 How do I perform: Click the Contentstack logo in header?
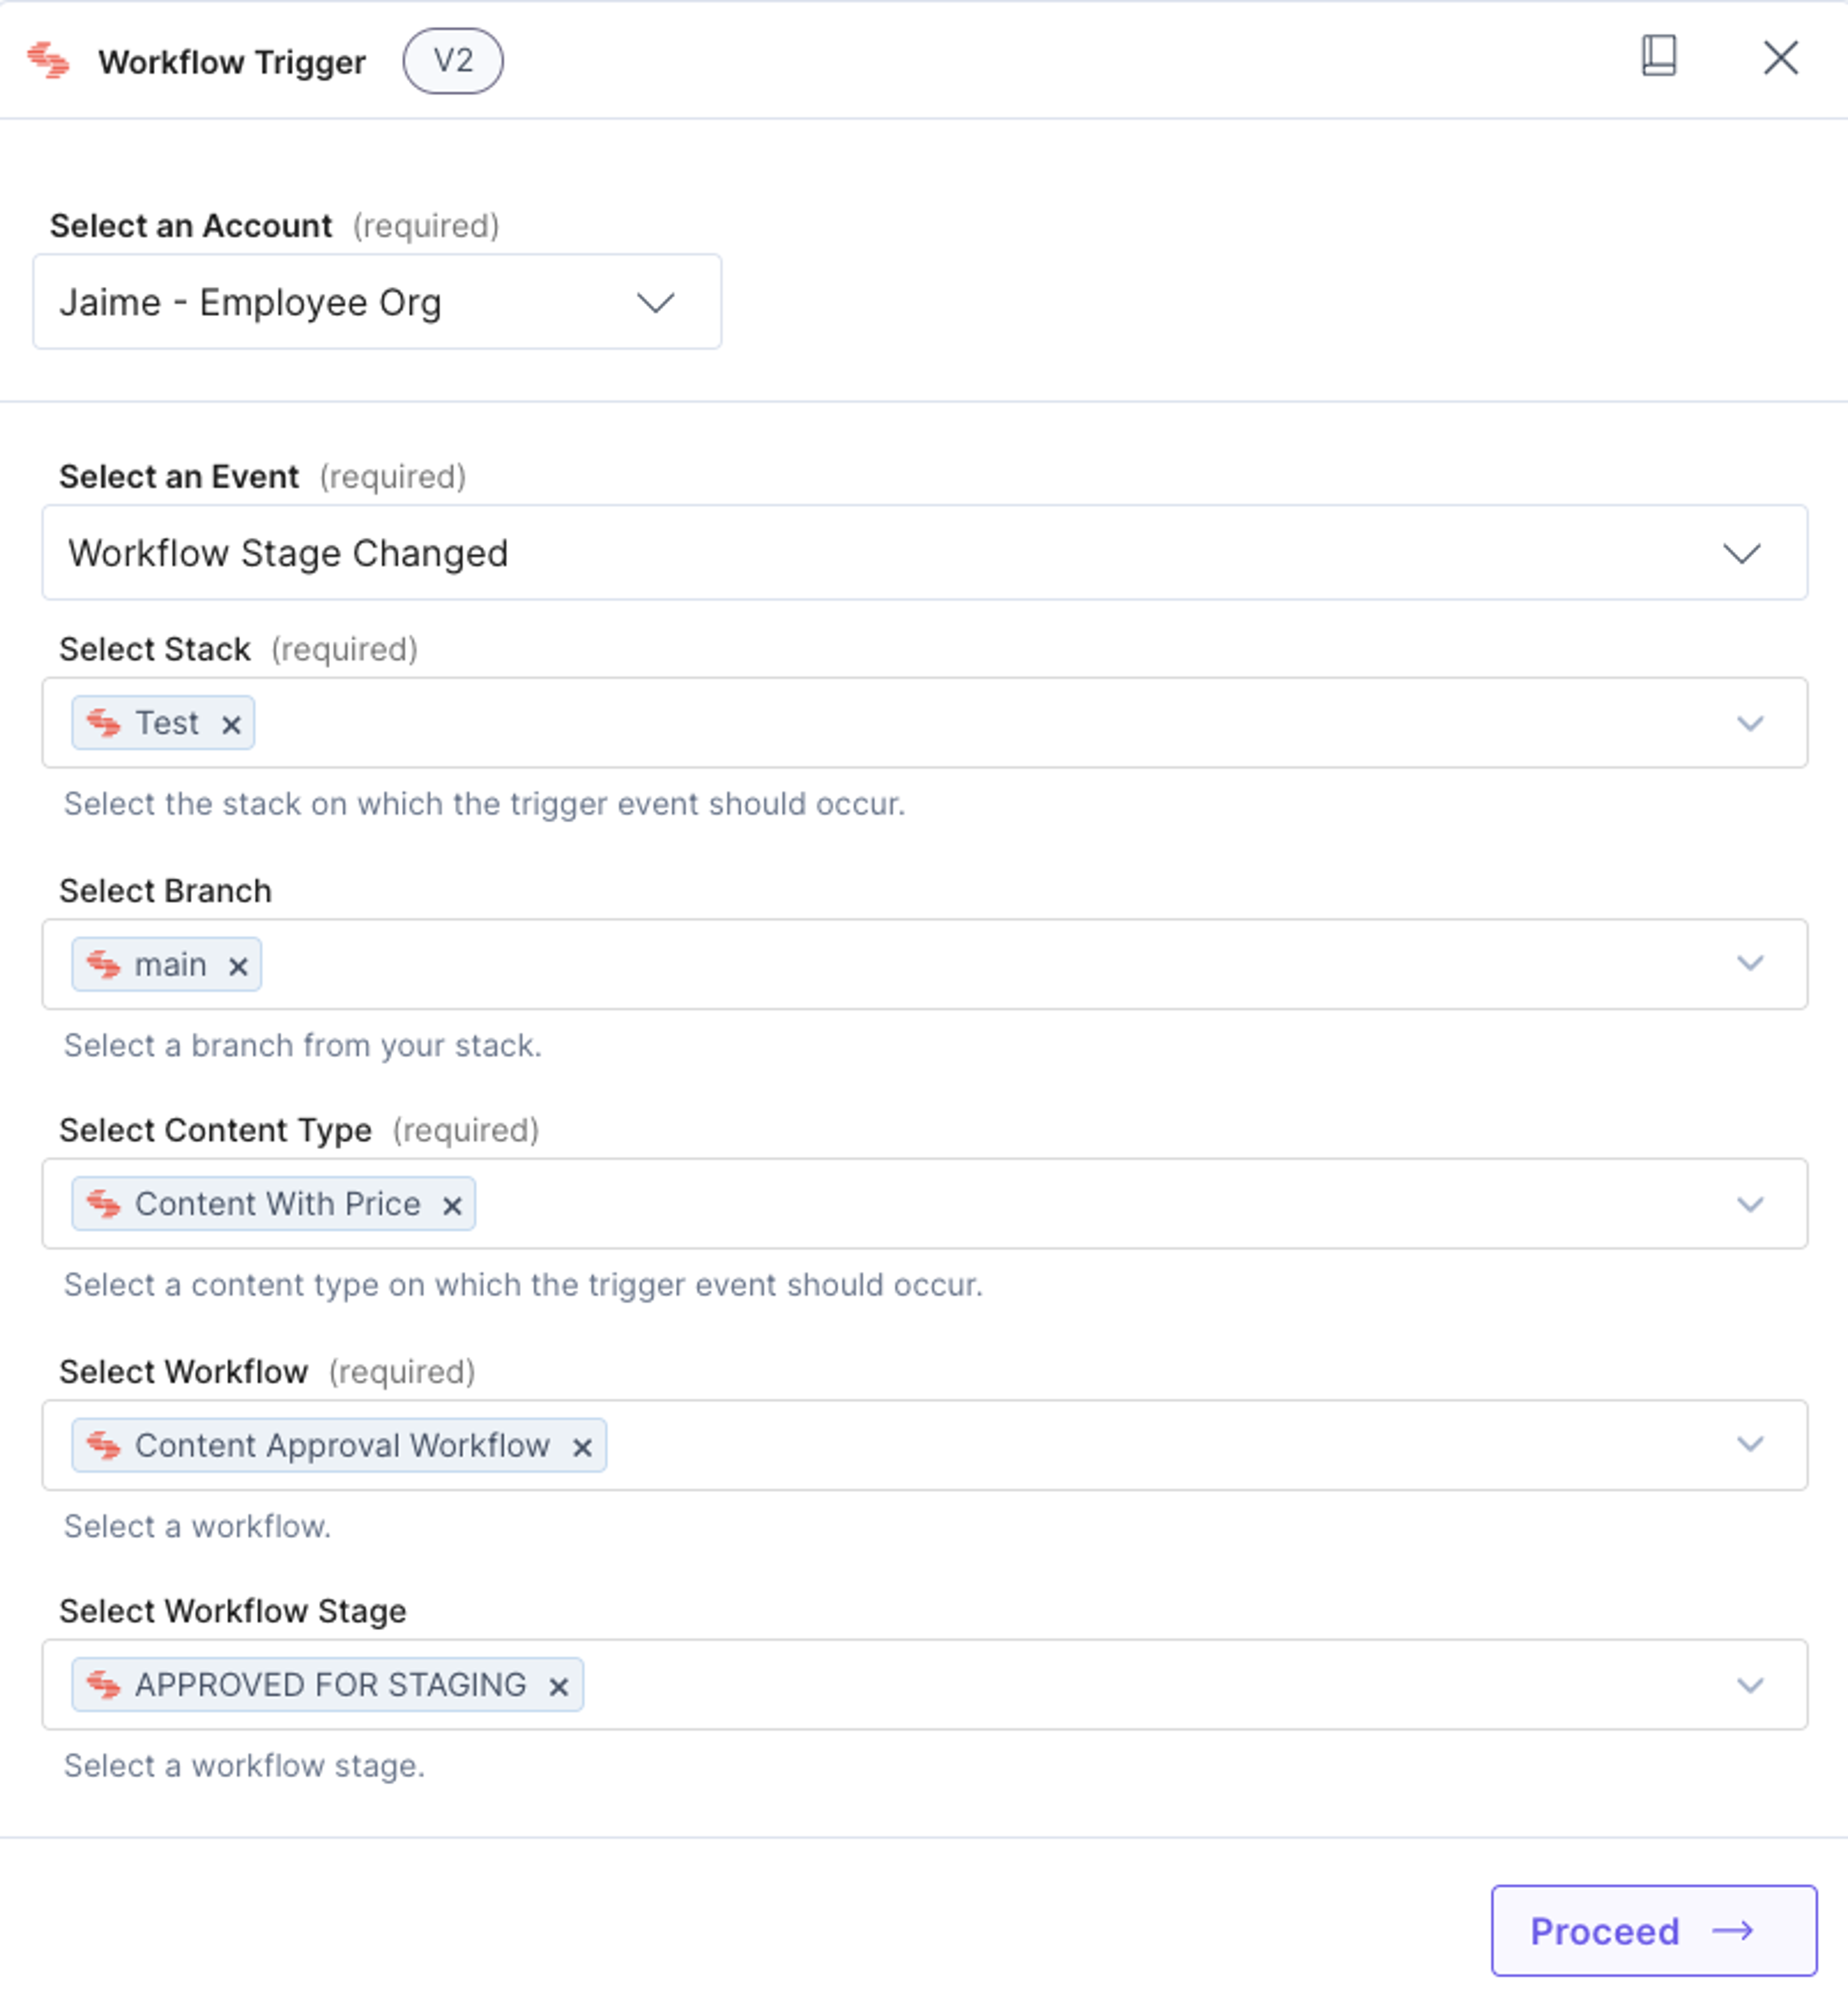point(48,61)
